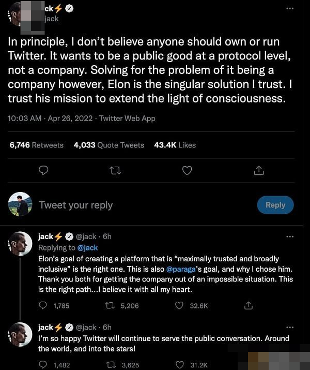Share the main tweet via upload icon
Screen dimensions: 310x370
[x=259, y=170]
